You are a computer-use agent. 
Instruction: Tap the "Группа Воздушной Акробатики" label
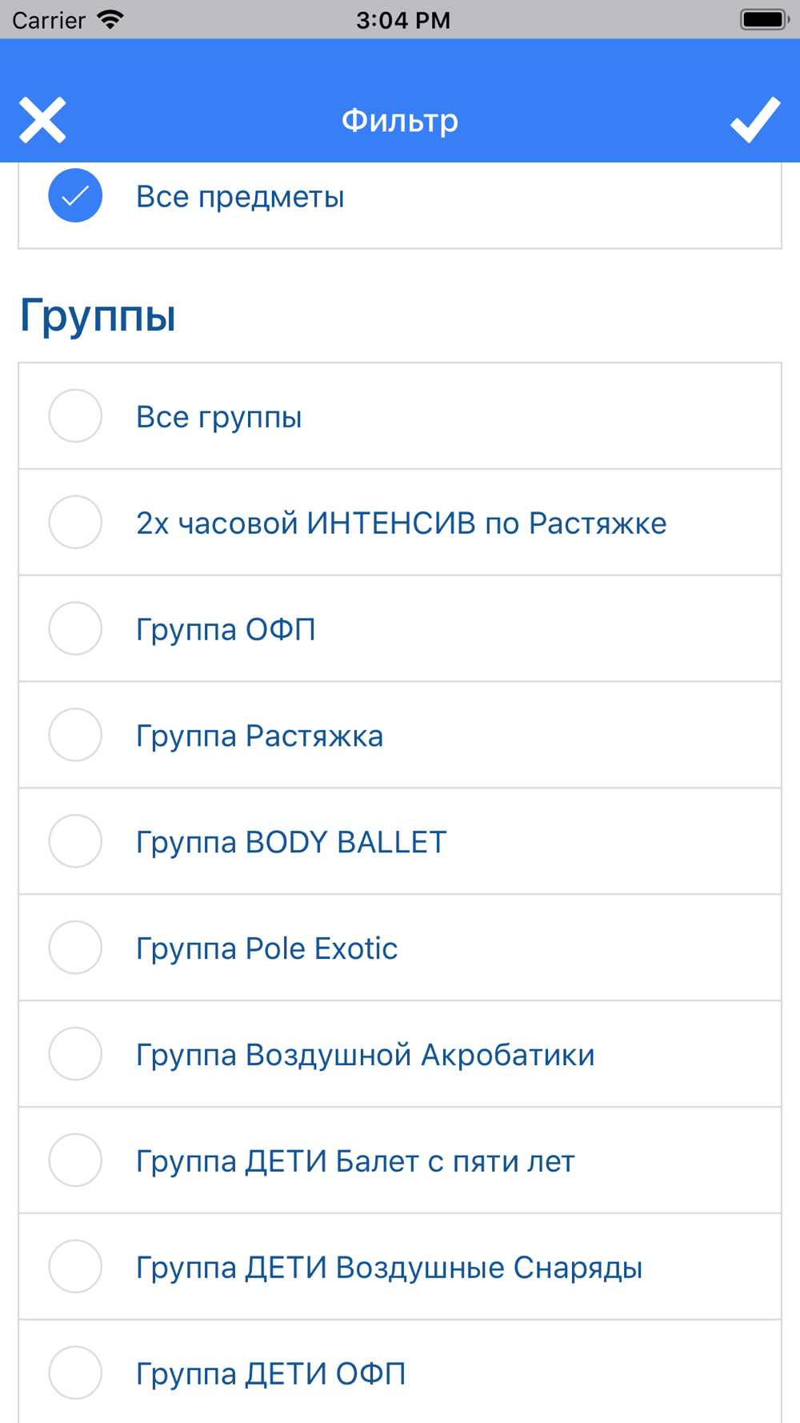point(365,1055)
